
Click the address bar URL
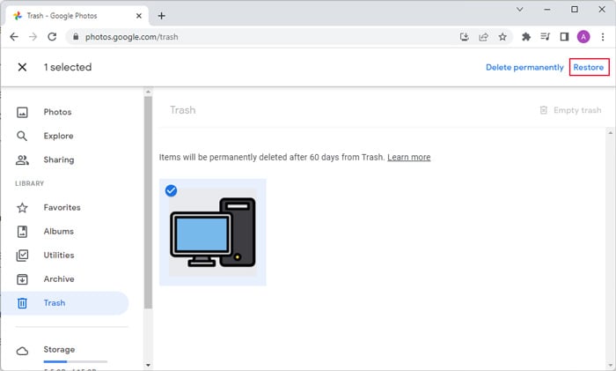click(x=132, y=37)
